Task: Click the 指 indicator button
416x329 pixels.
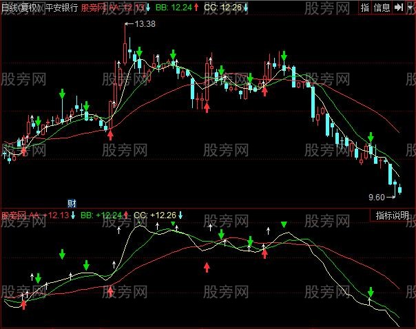Action: [365, 8]
